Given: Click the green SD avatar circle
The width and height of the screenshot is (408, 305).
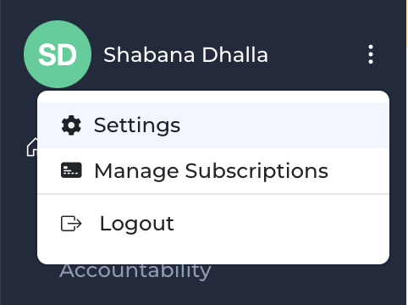Looking at the screenshot, I should pos(58,54).
